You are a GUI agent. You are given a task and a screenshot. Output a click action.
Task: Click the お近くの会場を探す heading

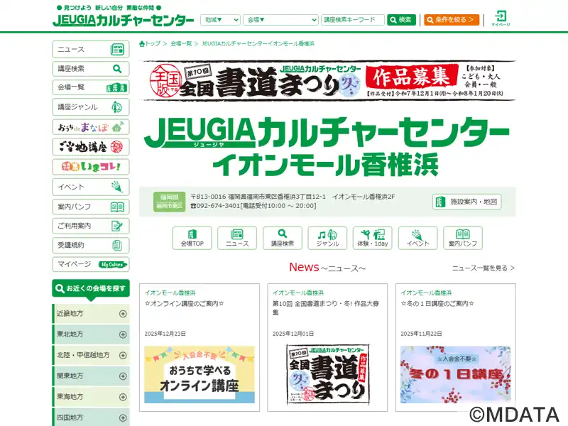pos(91,288)
